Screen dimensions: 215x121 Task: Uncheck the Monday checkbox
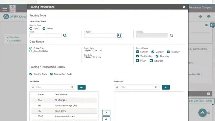tap(153, 52)
